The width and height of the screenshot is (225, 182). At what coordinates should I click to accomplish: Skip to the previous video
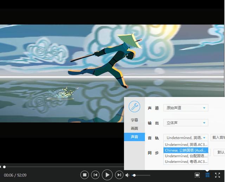pyautogui.click(x=95, y=175)
